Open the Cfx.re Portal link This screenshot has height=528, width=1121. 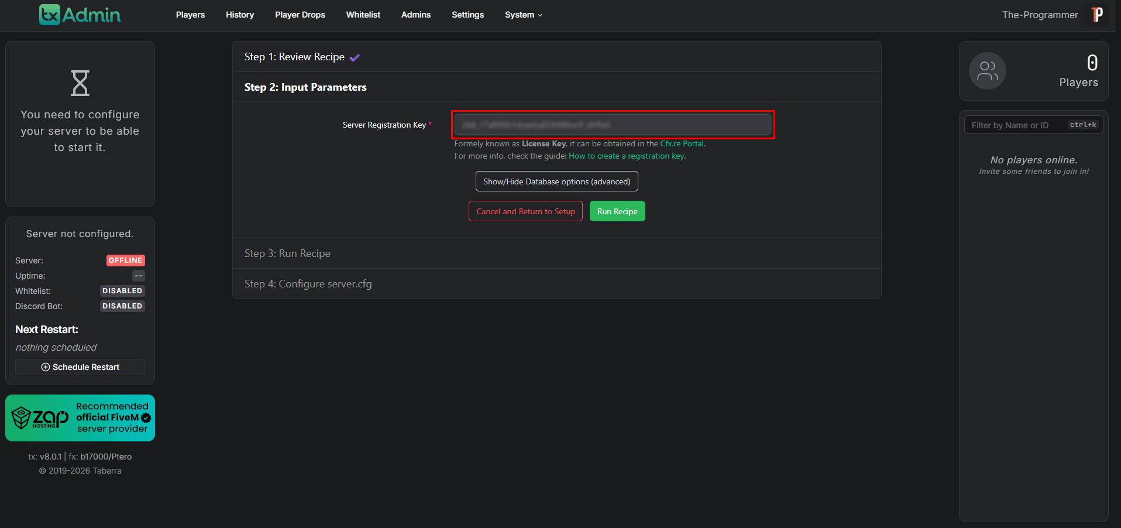click(682, 144)
